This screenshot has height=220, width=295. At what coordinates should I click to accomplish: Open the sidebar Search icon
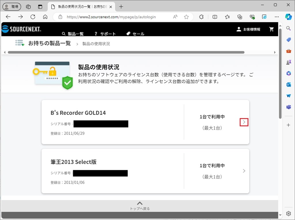[x=288, y=29]
